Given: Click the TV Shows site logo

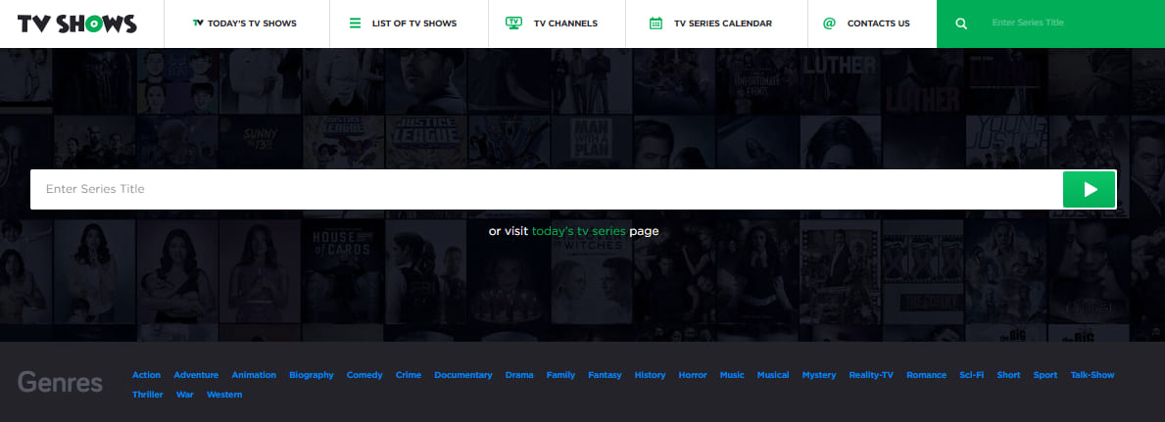Looking at the screenshot, I should coord(76,23).
